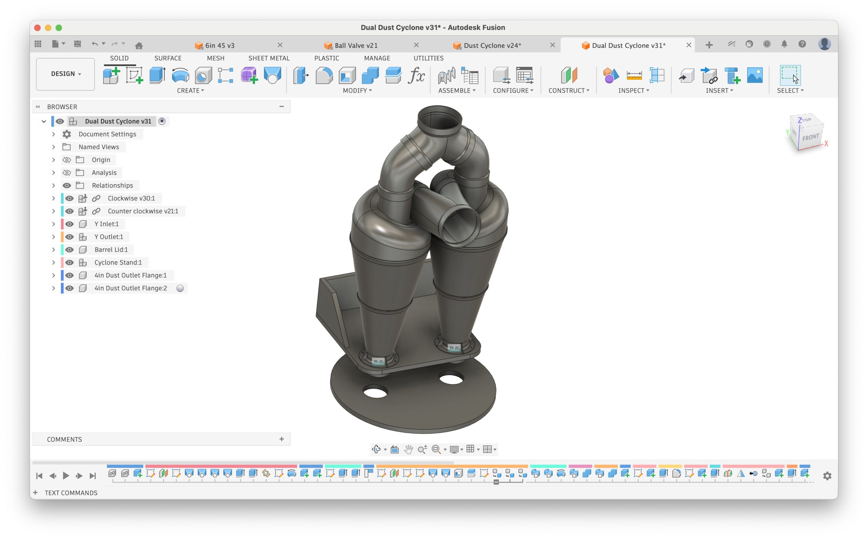Open the Parameters fx icon
Viewport: 868px width, 539px height.
416,75
